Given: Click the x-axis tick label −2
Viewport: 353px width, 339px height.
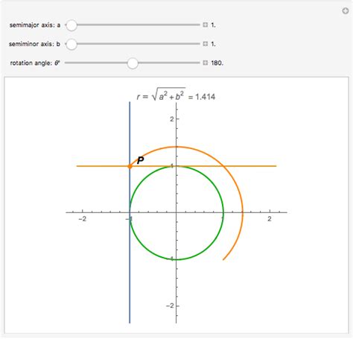Looking at the screenshot, I should tap(82, 219).
